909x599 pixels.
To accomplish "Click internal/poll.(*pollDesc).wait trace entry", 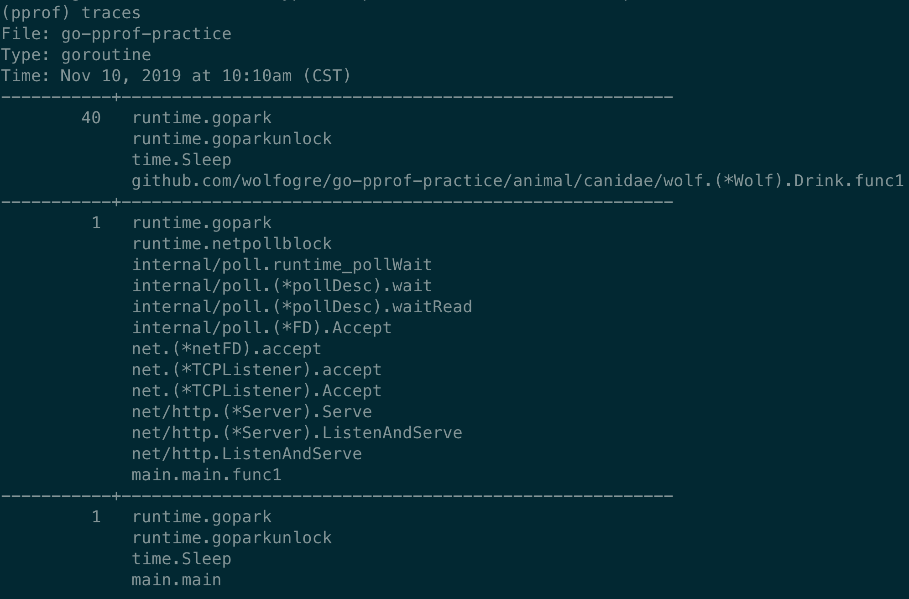I will click(x=282, y=286).
